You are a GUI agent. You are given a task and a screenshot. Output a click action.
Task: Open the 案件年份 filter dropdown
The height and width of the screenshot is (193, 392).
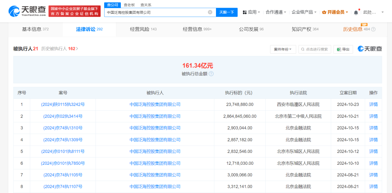coord(283,49)
